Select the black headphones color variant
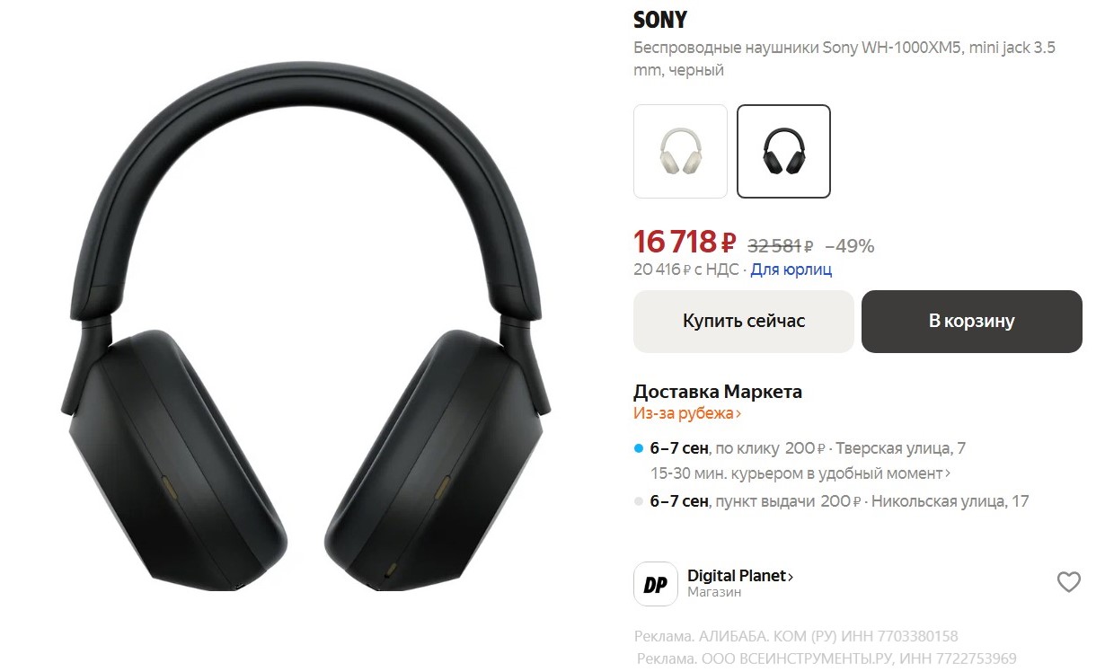 tap(783, 151)
